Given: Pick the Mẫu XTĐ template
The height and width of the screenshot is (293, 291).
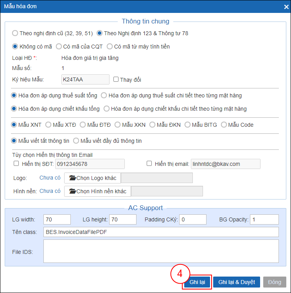Looking at the screenshot, I should pyautogui.click(x=48, y=125).
